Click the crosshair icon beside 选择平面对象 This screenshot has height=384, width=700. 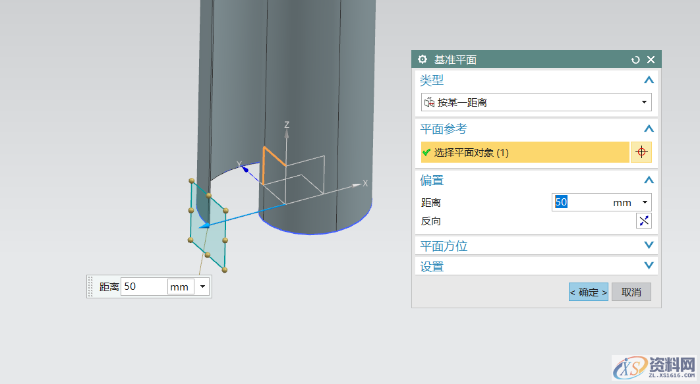641,153
